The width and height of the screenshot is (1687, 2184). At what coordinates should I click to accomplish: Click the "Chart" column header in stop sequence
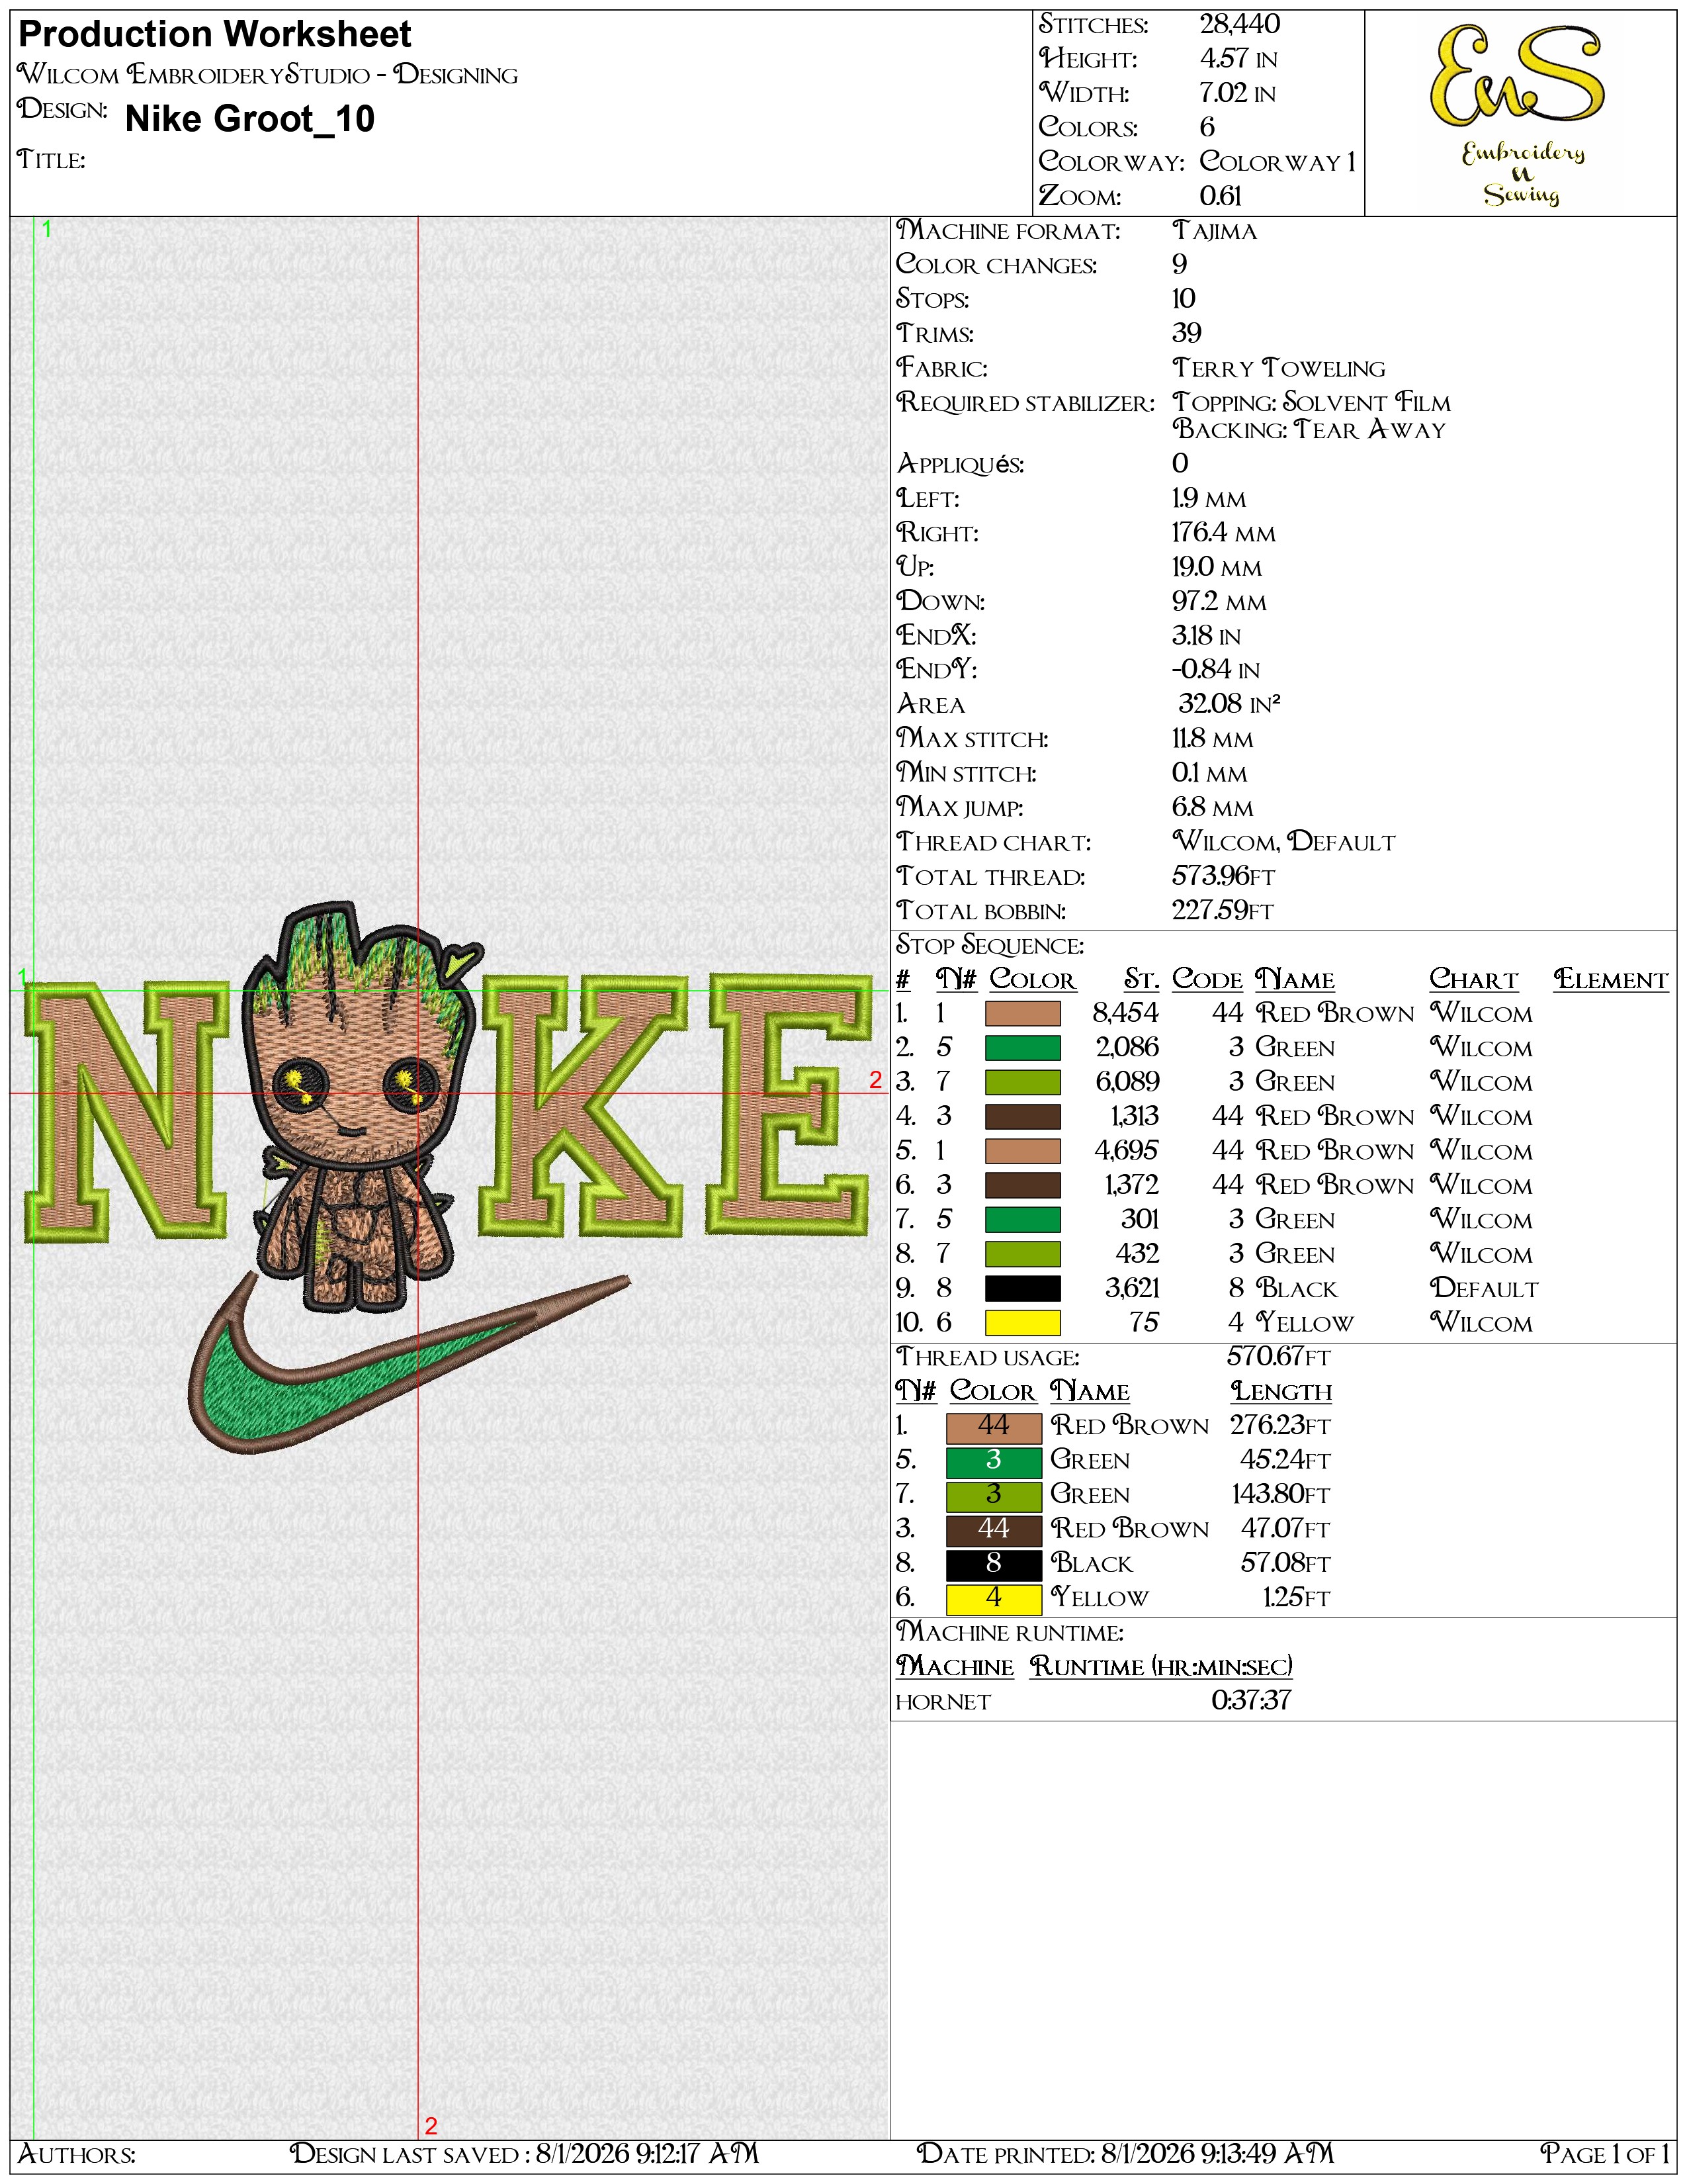1474,980
